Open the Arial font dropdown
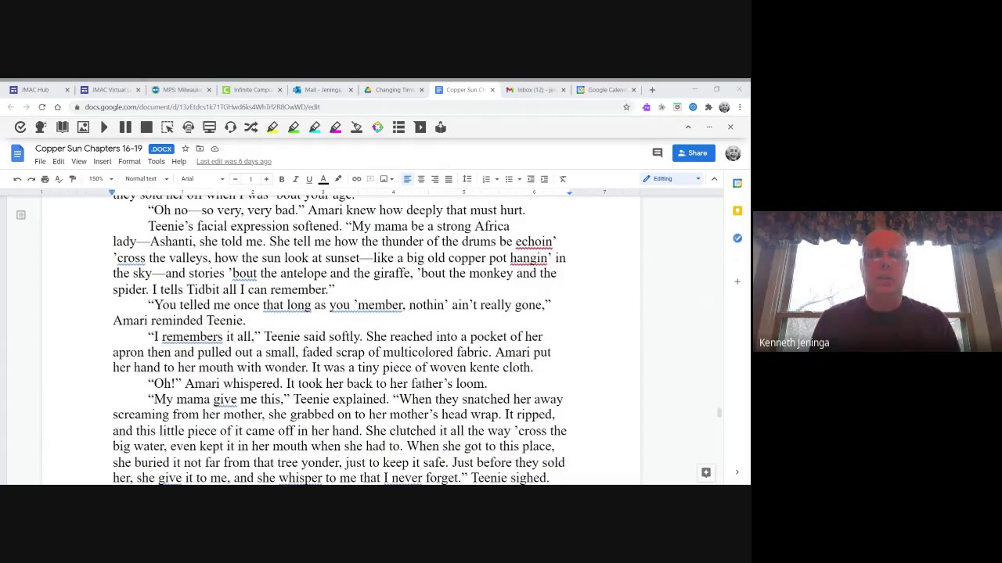The width and height of the screenshot is (1002, 563). tap(202, 179)
